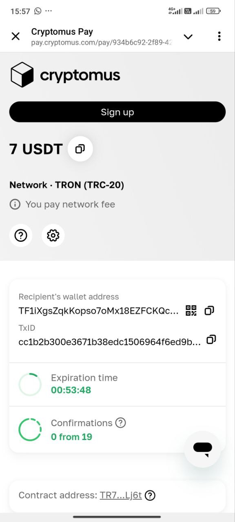Open payment settings gear
Viewport: 235px width, 522px height.
tap(53, 235)
